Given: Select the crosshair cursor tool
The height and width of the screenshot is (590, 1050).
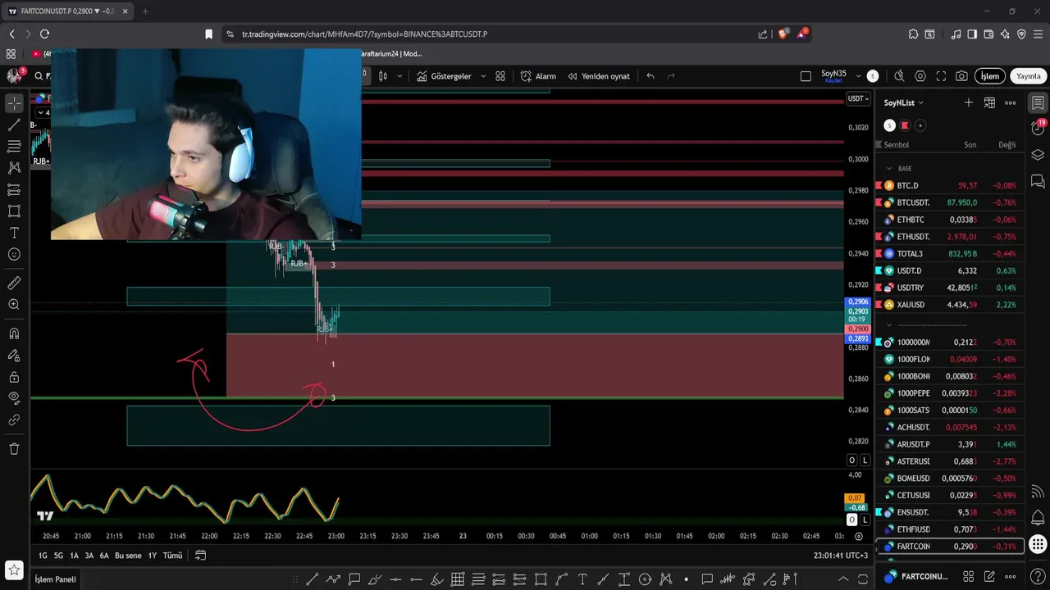Looking at the screenshot, I should pos(14,103).
